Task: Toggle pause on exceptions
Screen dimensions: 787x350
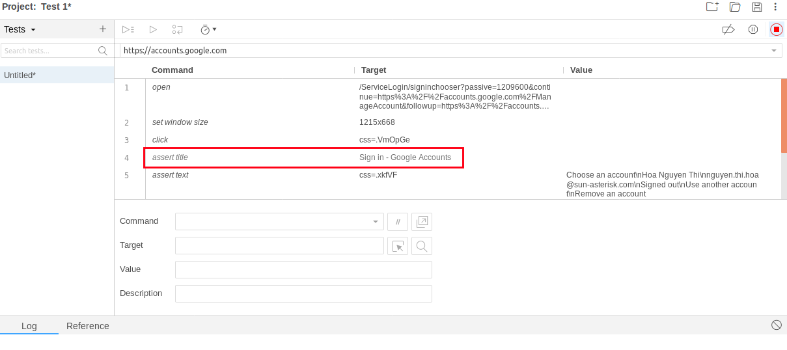Action: coord(753,29)
